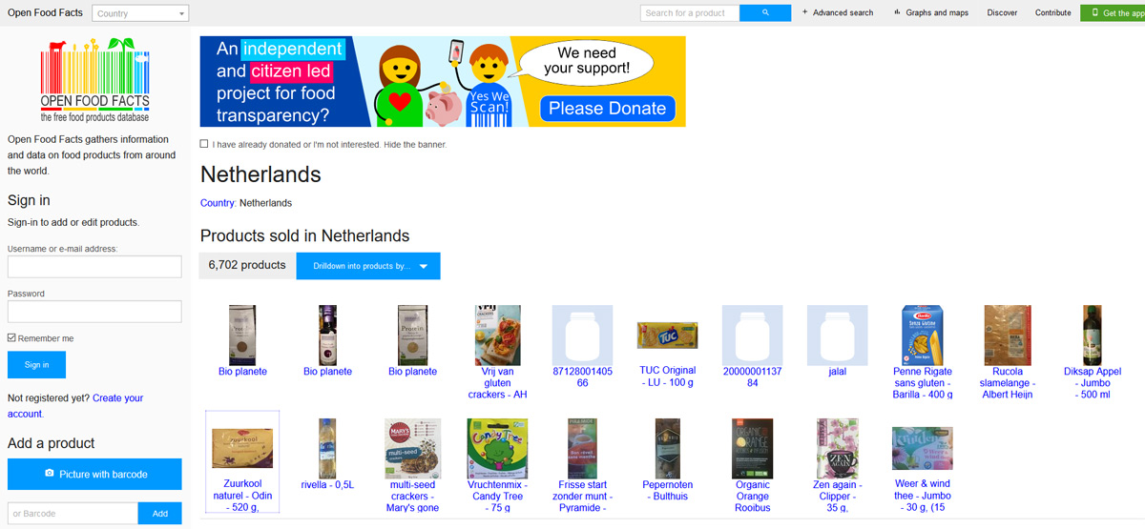Open the Penne Rigate Barilla product image
Viewport: 1145px width, 529px height.
click(x=923, y=335)
